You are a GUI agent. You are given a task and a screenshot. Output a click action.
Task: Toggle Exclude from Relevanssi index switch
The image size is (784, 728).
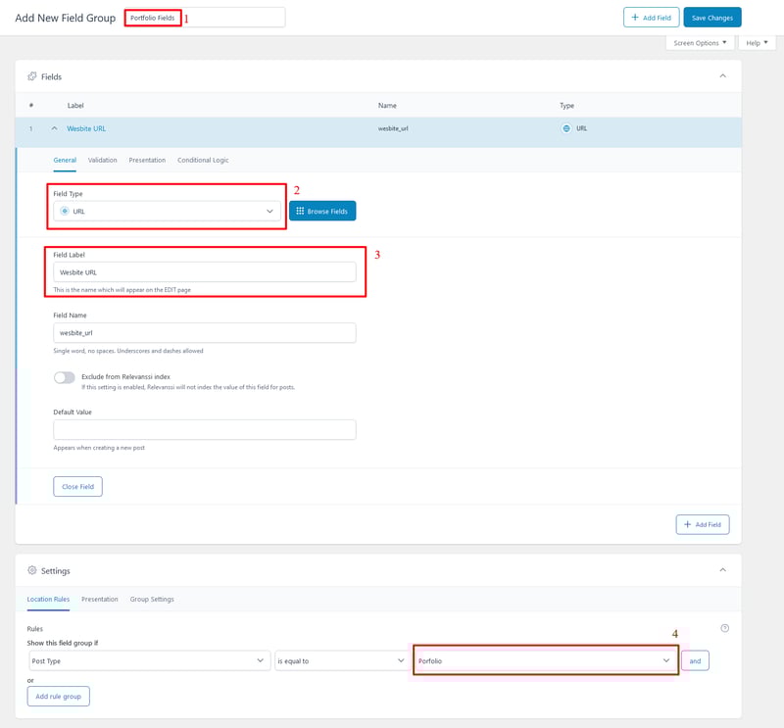pyautogui.click(x=65, y=377)
